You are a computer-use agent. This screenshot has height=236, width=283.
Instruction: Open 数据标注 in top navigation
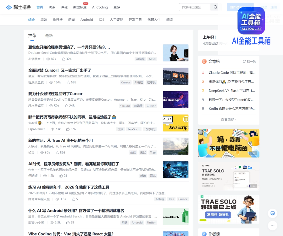(x=80, y=7)
